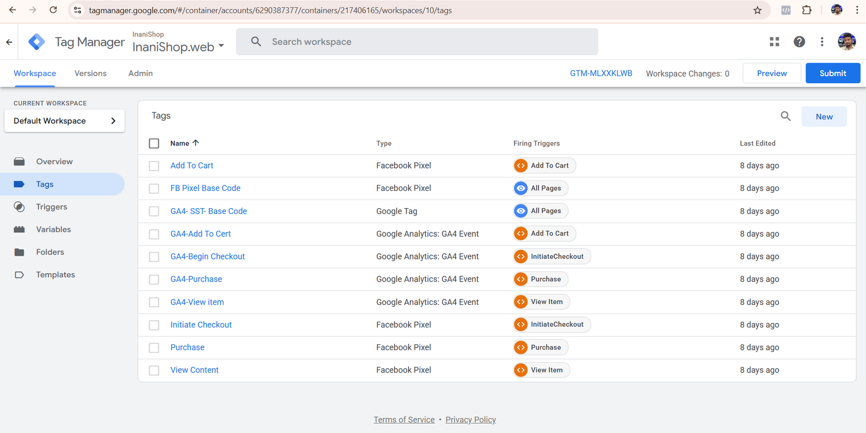The height and width of the screenshot is (433, 866).
Task: Check the FB Pixel Base Code checkbox
Action: (154, 189)
